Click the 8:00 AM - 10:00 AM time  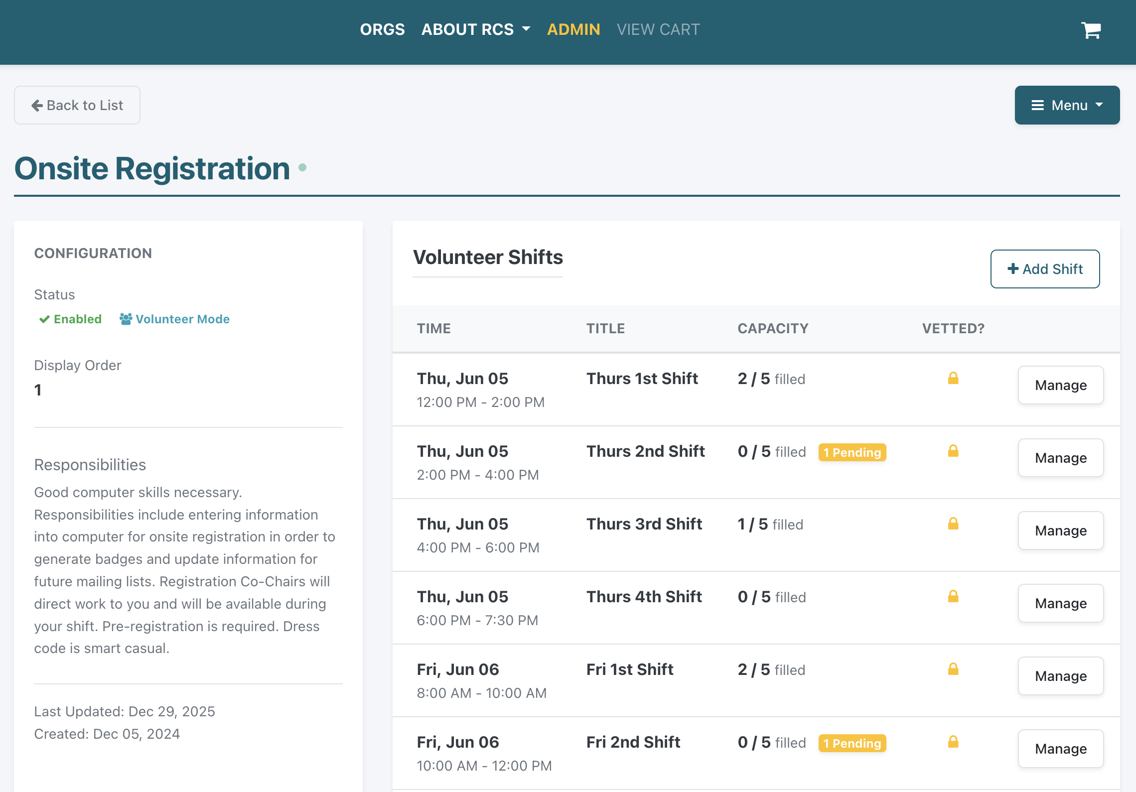pos(481,693)
